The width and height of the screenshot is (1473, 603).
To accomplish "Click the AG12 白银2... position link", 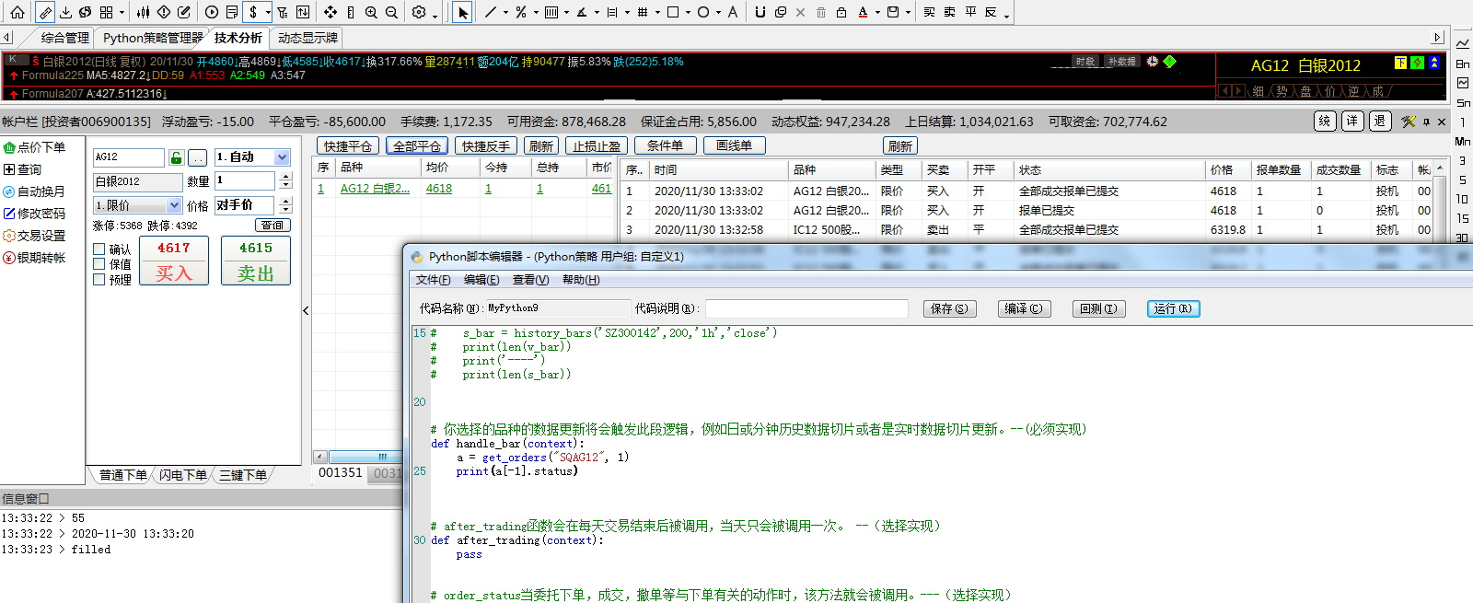I will [x=375, y=189].
